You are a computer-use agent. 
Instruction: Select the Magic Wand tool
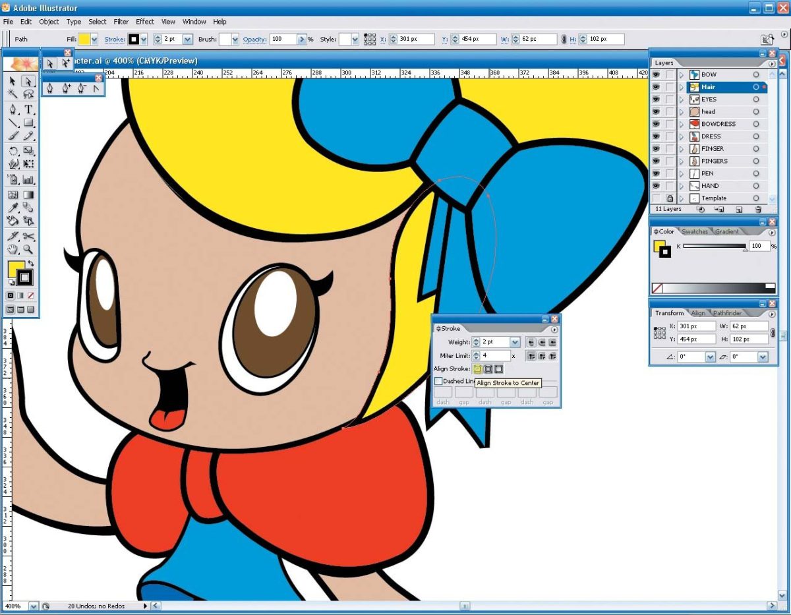13,94
